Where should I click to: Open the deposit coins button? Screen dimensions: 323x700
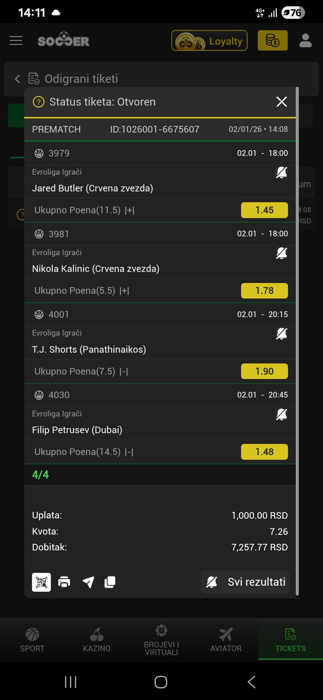click(x=273, y=41)
